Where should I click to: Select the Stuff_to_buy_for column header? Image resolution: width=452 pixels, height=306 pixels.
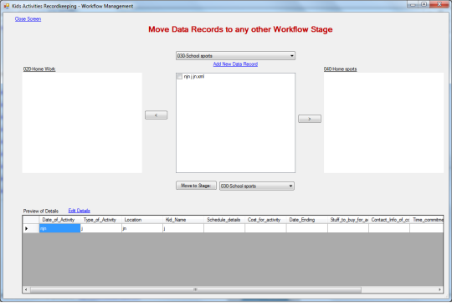coord(348,220)
